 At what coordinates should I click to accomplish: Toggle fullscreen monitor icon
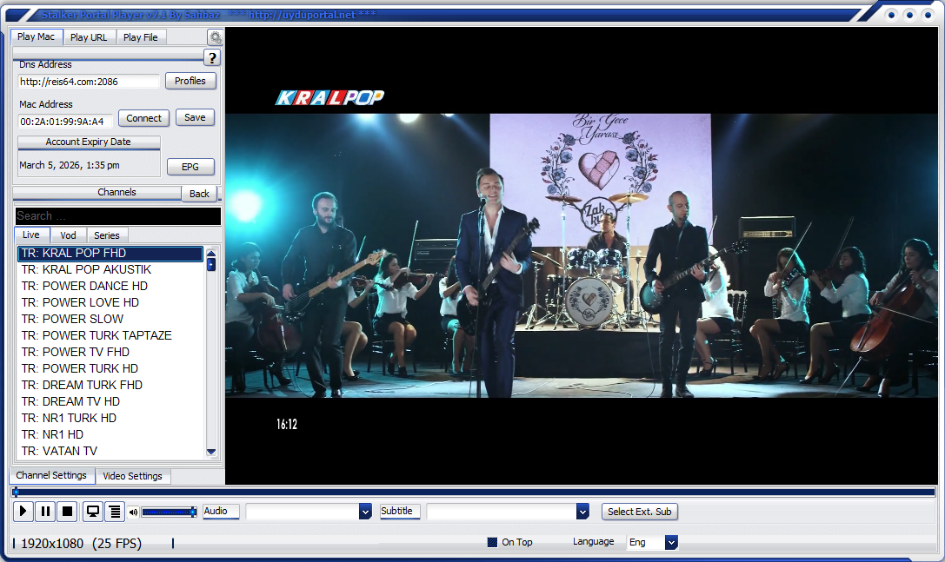click(x=93, y=512)
